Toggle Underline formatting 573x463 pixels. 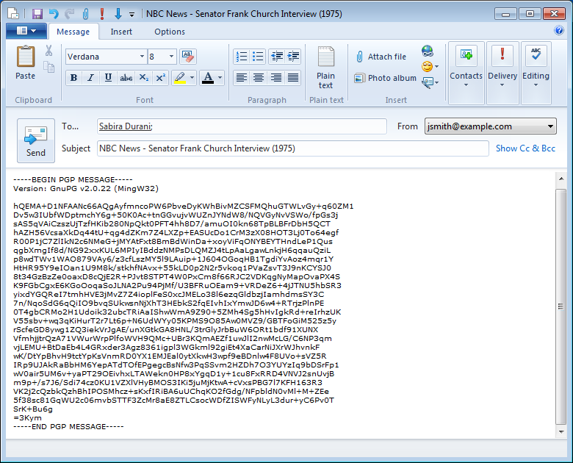click(x=108, y=77)
